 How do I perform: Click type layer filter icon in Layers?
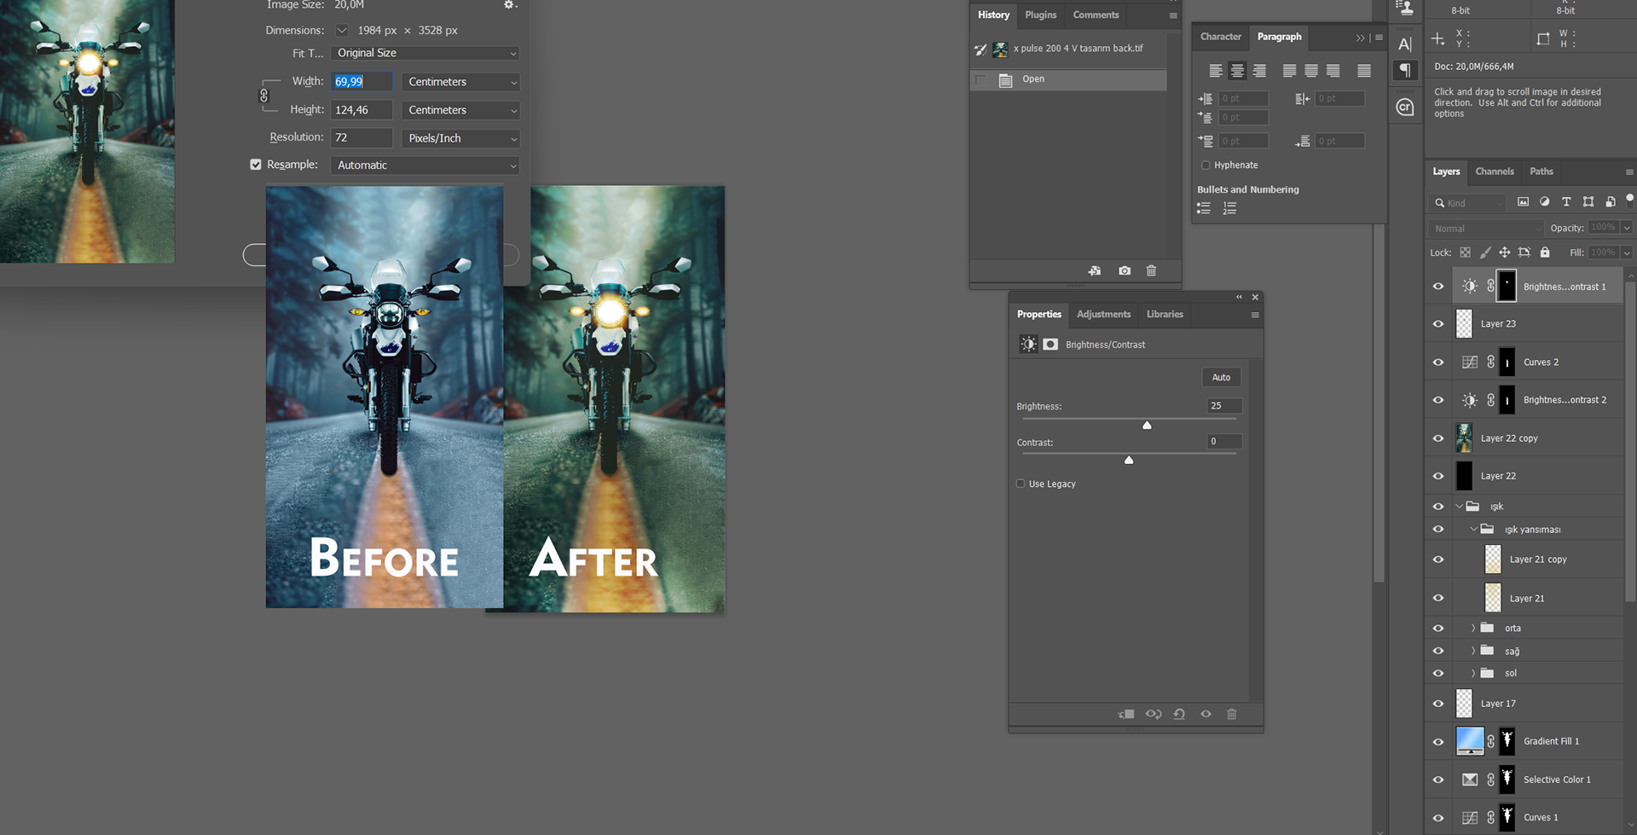(1566, 202)
